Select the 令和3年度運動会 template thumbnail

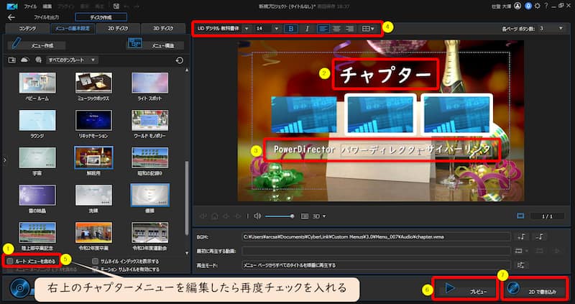click(x=149, y=233)
